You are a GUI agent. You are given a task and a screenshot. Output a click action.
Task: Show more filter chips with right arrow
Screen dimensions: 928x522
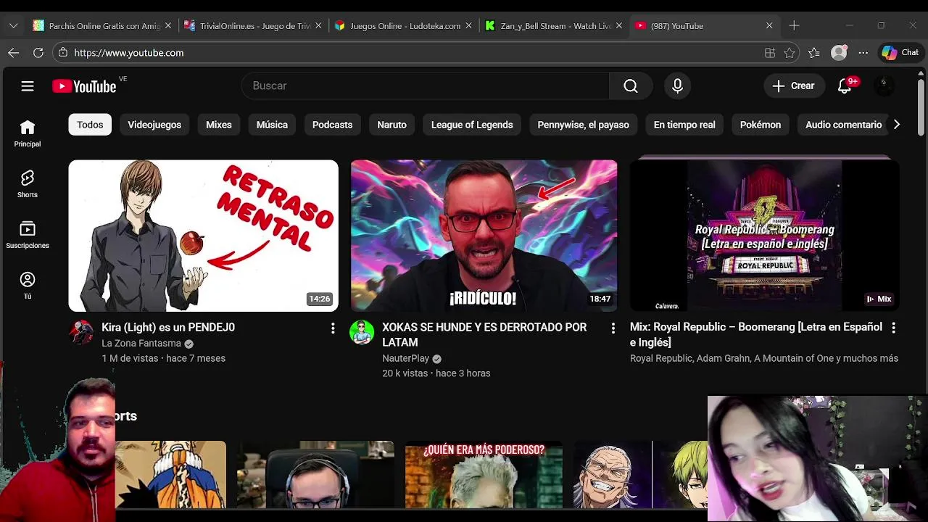click(x=896, y=125)
